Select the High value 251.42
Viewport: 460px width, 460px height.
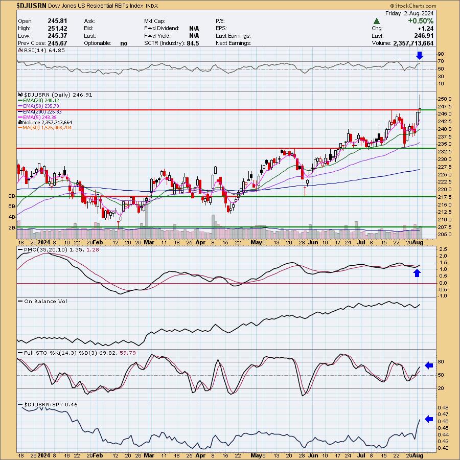(57, 29)
